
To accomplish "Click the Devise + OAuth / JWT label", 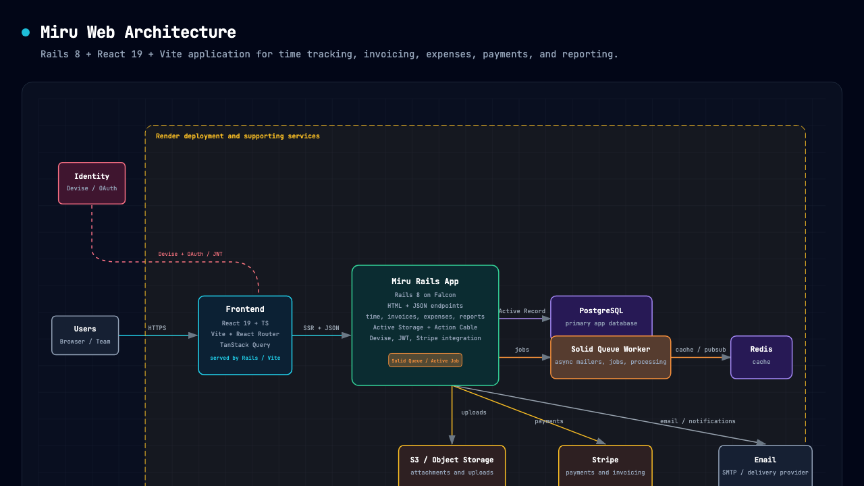I will coord(190,254).
